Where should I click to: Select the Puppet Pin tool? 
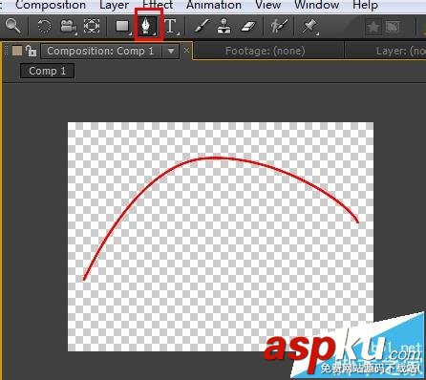(309, 26)
